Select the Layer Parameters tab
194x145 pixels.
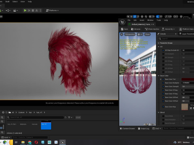tap(187, 34)
